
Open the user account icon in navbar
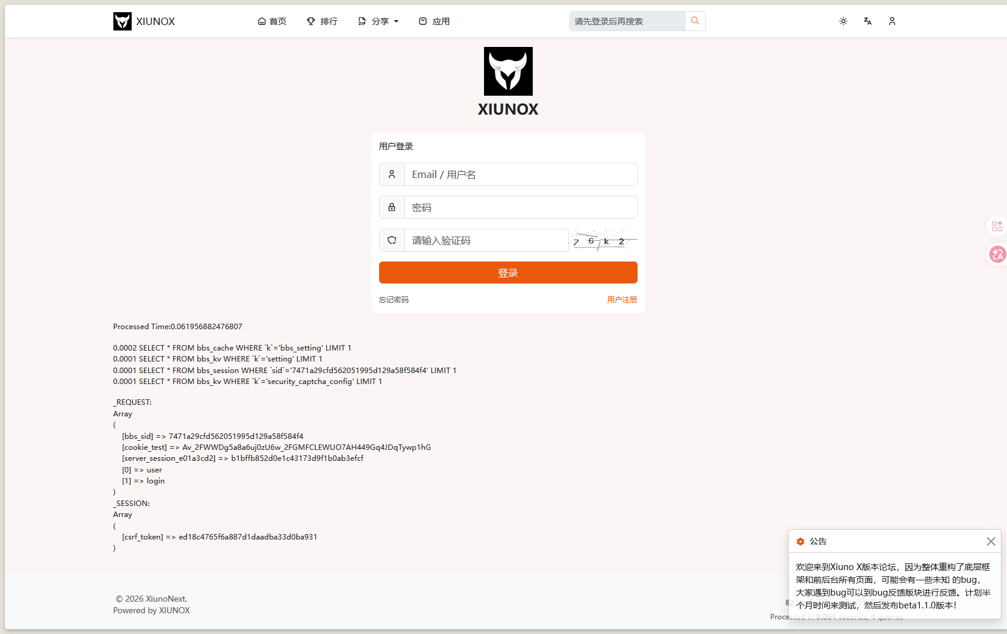(x=892, y=21)
